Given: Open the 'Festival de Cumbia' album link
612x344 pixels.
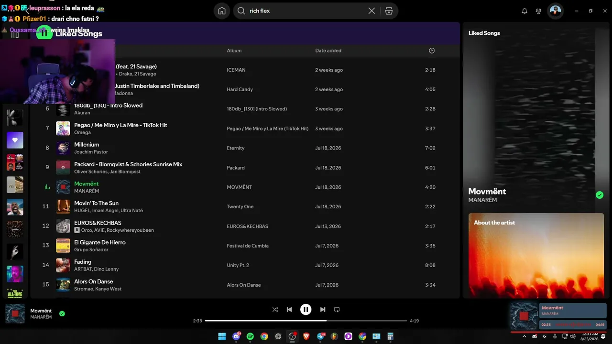Looking at the screenshot, I should [x=248, y=246].
